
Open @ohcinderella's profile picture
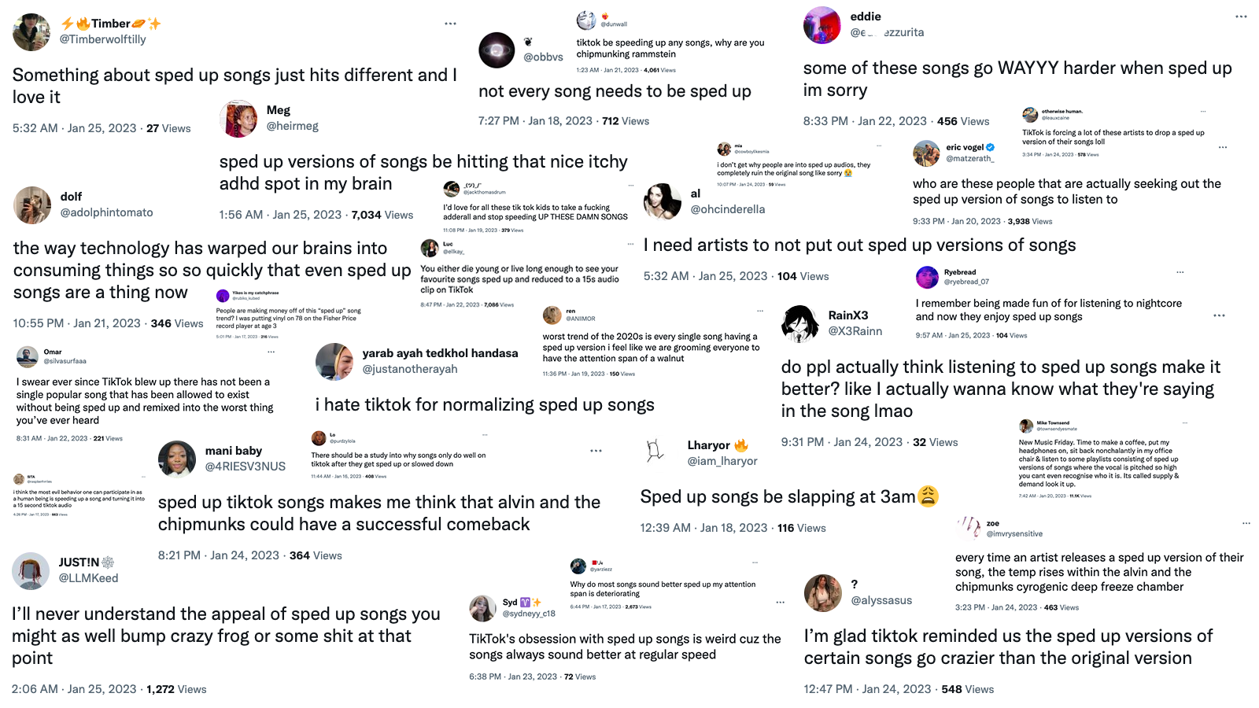coord(663,201)
